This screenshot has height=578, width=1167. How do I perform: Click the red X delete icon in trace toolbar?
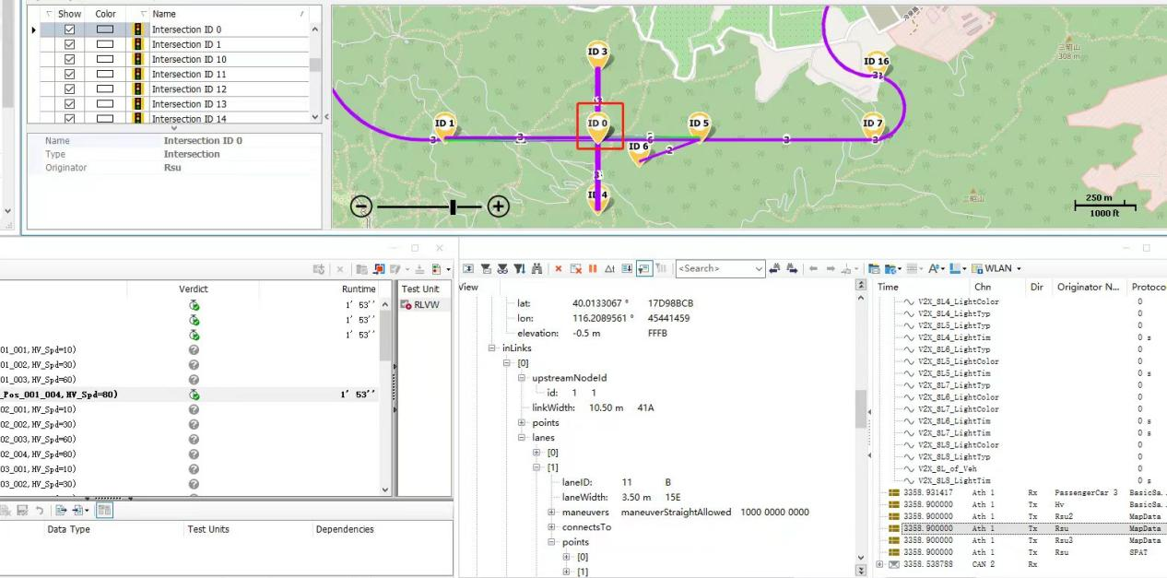[x=560, y=268]
